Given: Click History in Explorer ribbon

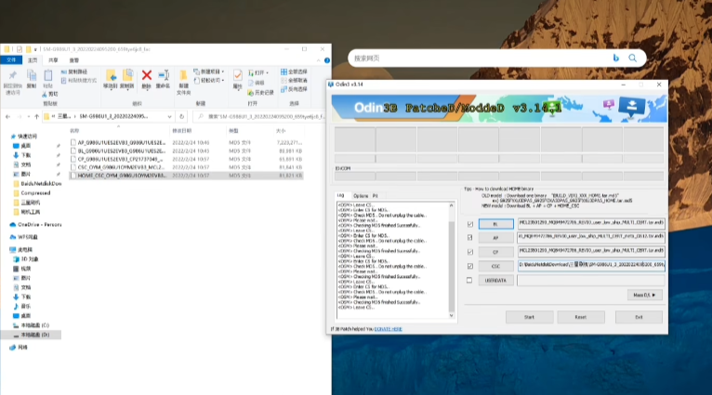Looking at the screenshot, I should (260, 93).
